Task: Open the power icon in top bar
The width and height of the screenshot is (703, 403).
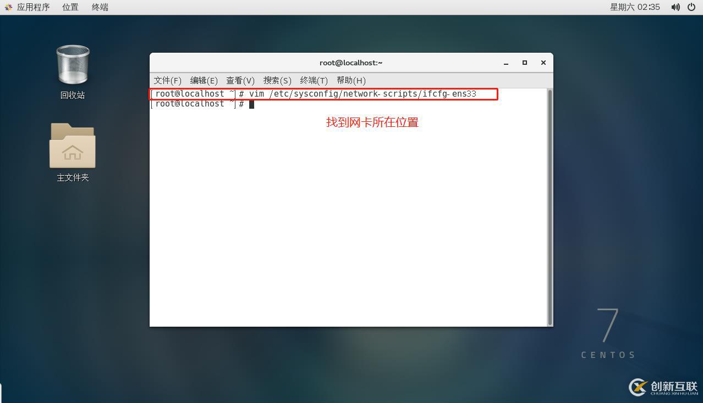Action: tap(691, 7)
